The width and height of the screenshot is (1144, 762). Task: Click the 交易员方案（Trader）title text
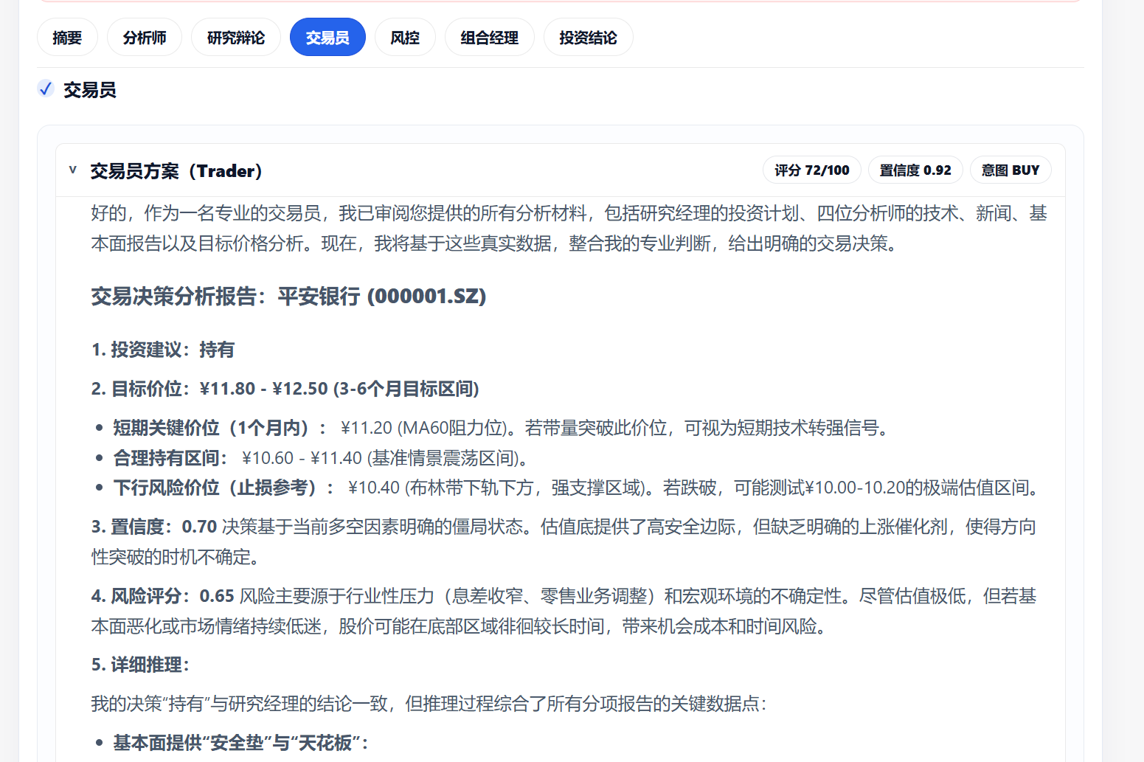coord(177,171)
